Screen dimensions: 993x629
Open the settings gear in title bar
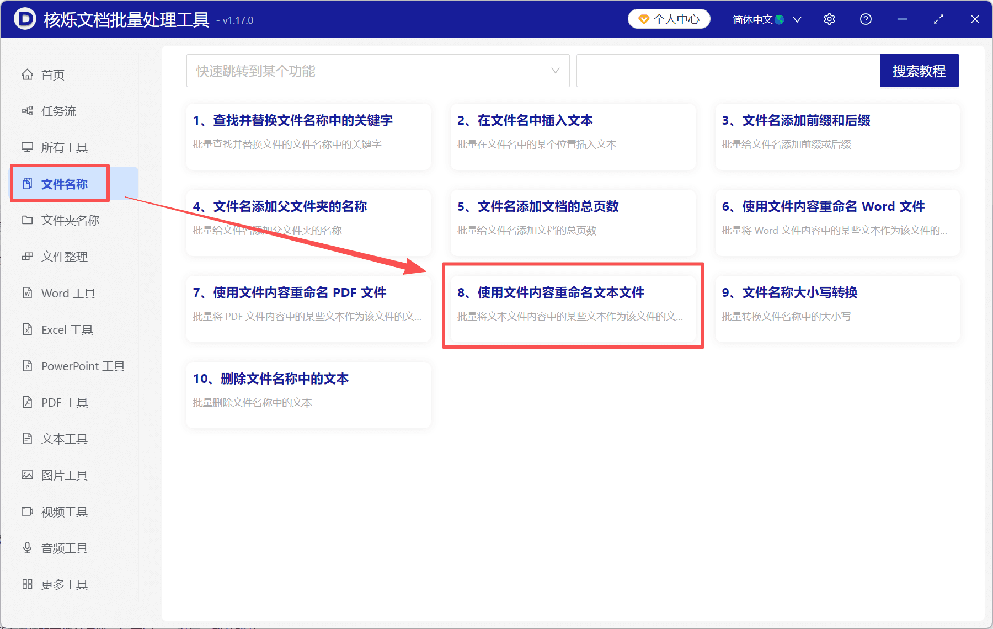(829, 19)
